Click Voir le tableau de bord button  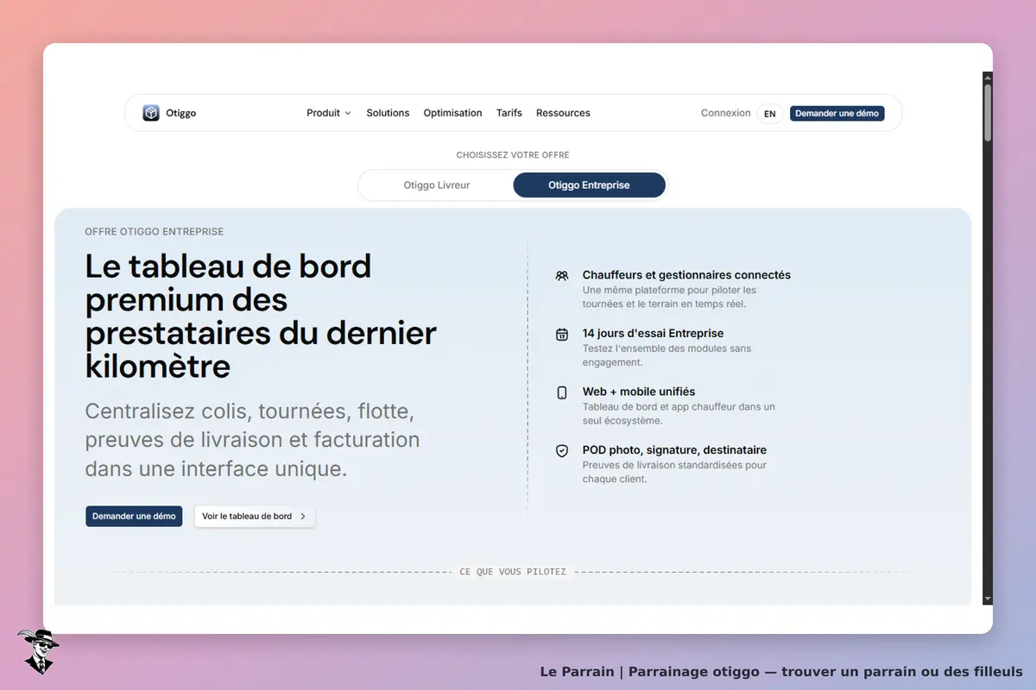[x=255, y=516]
